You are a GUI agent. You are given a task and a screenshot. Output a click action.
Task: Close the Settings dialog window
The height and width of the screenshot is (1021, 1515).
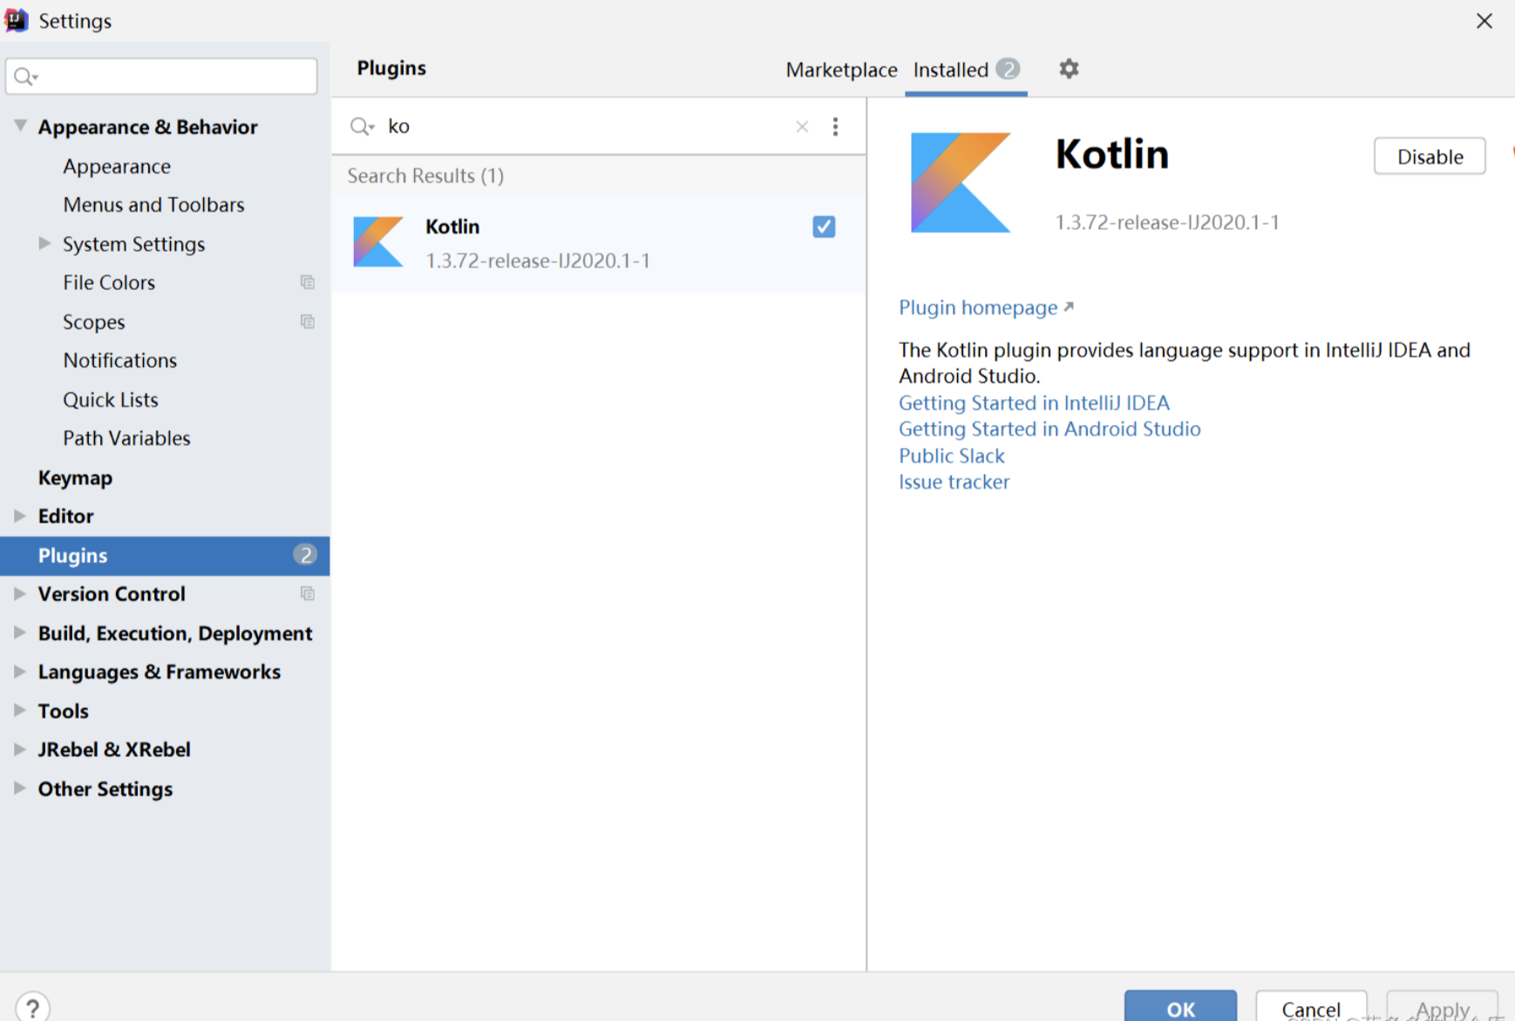point(1484,21)
